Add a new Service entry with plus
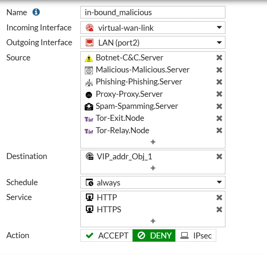The image size is (267, 259). click(153, 221)
